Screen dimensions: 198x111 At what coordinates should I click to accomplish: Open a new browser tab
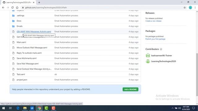(39, 2)
